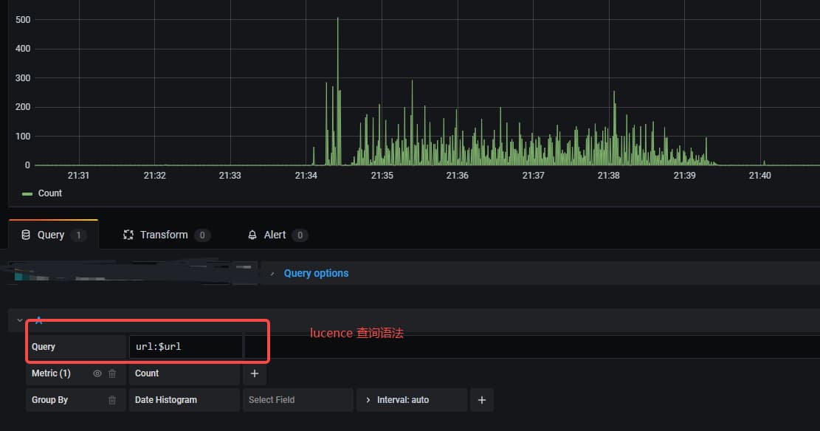Switch to the Alert tab
This screenshot has height=431, width=820.
[275, 235]
